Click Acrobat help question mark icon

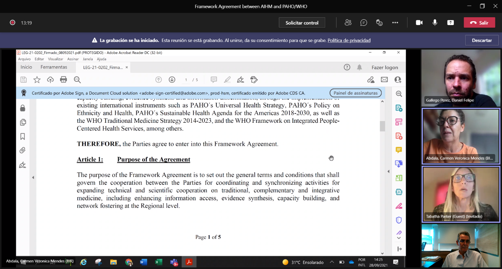click(x=347, y=67)
